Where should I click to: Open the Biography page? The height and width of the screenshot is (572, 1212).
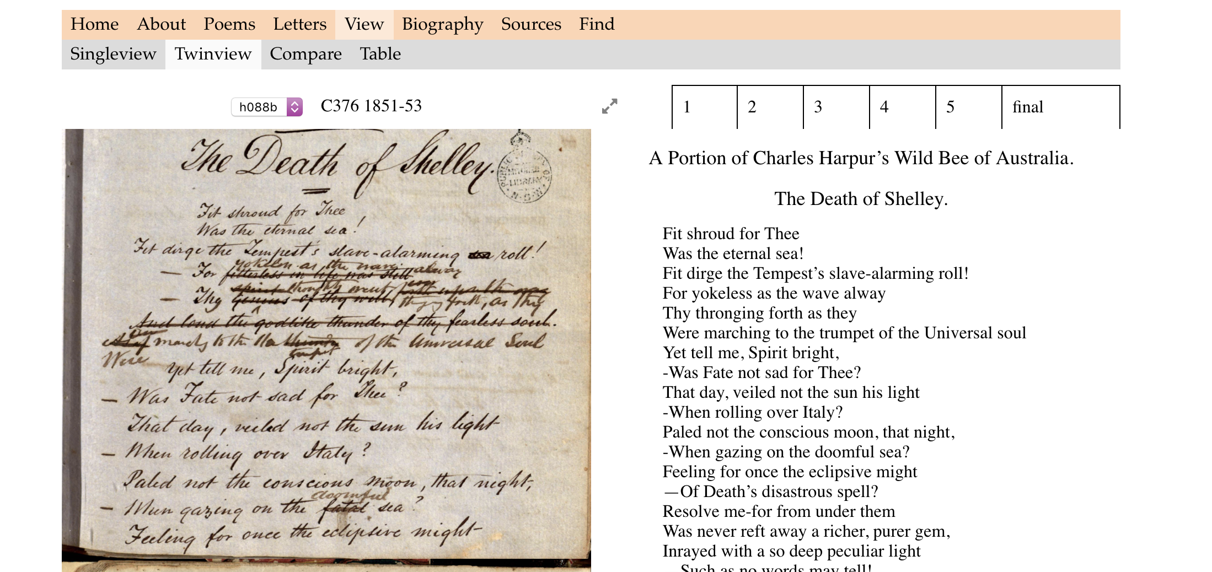pos(442,24)
